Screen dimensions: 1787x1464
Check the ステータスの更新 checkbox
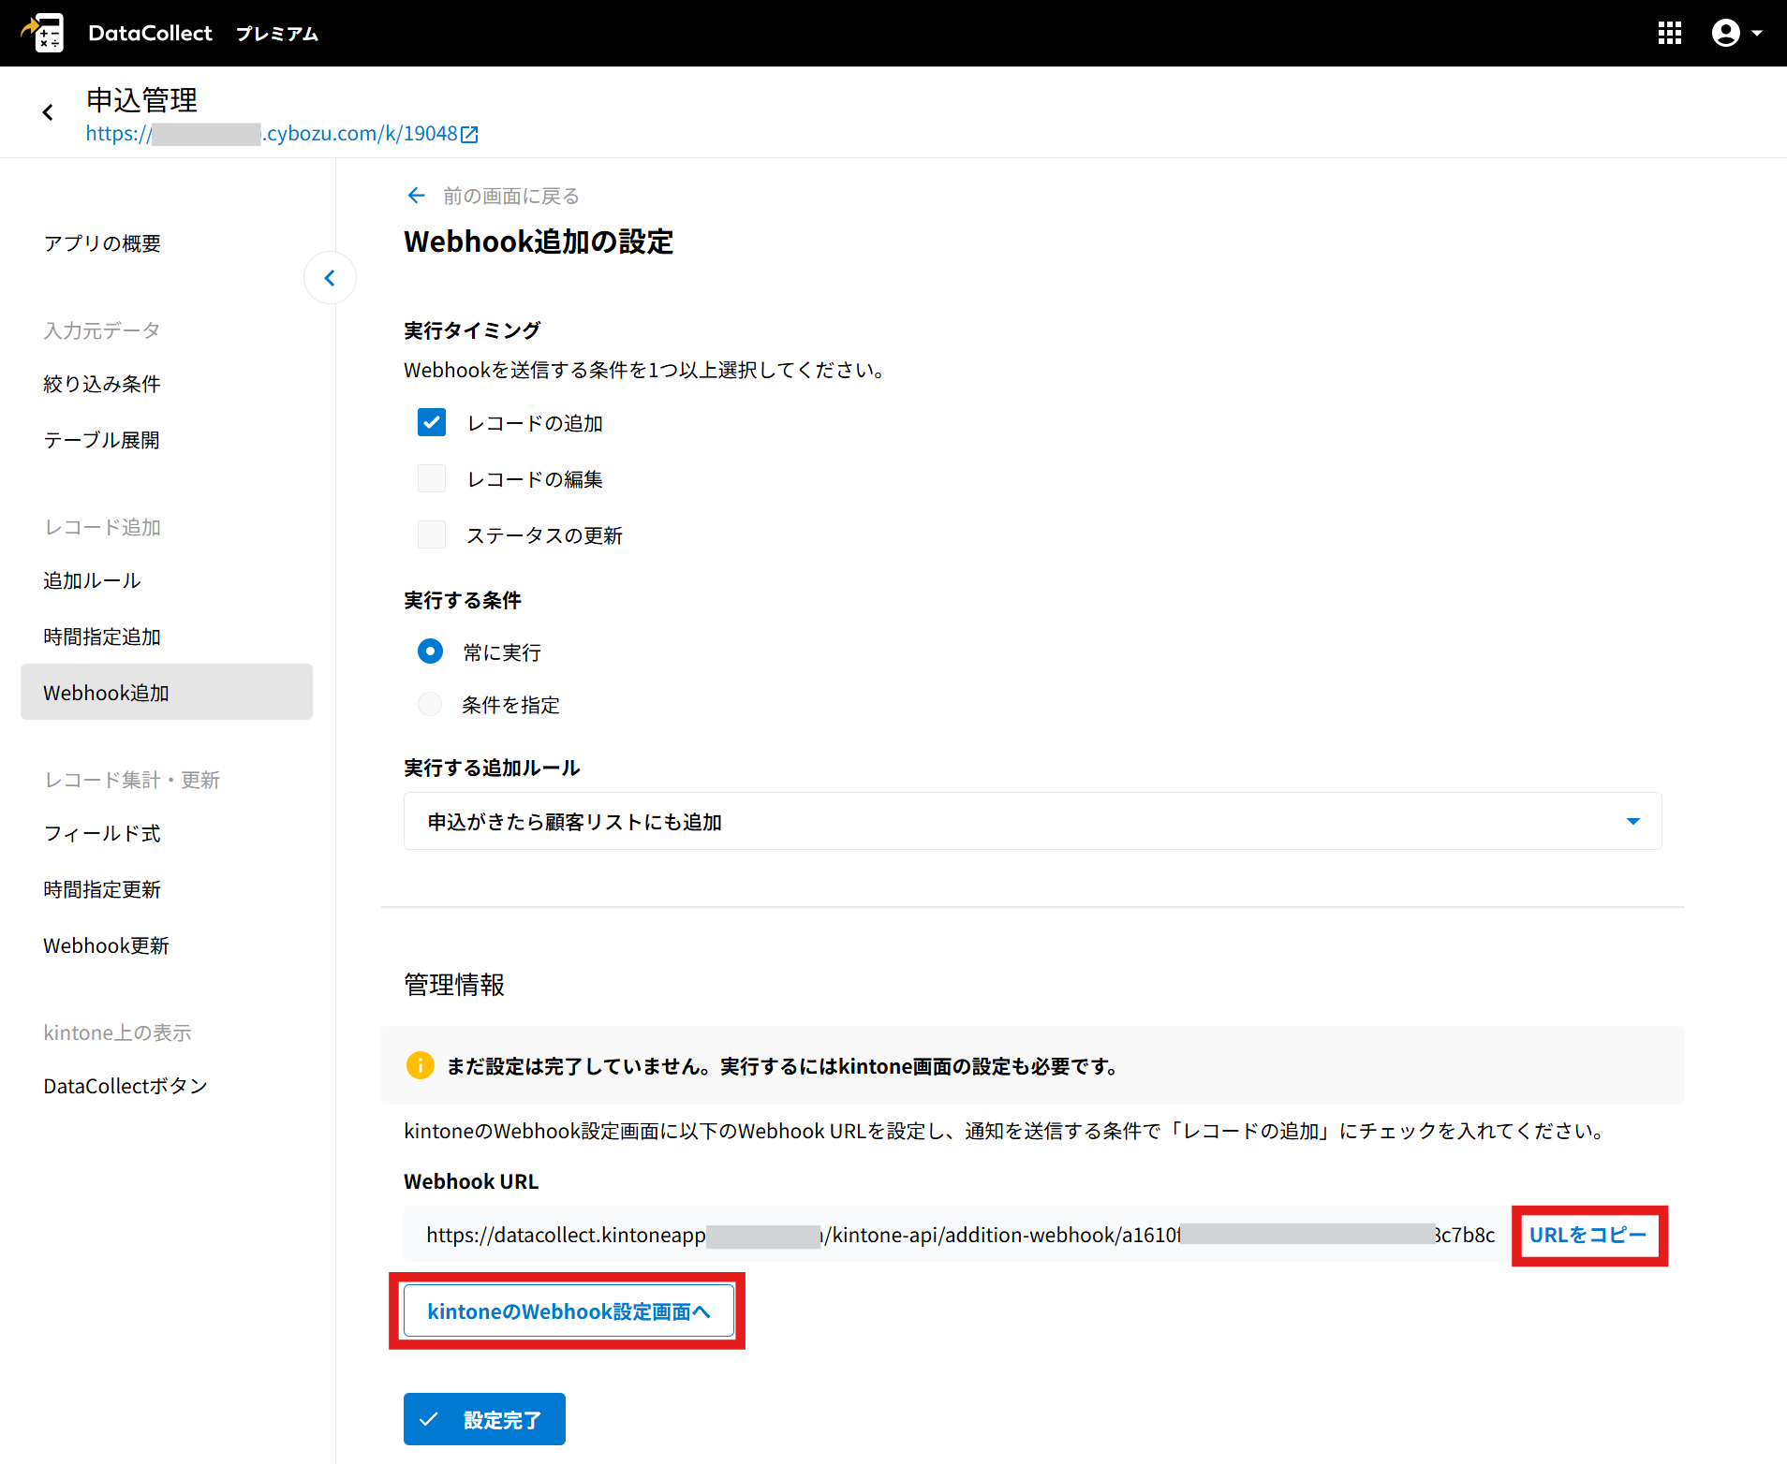click(432, 535)
